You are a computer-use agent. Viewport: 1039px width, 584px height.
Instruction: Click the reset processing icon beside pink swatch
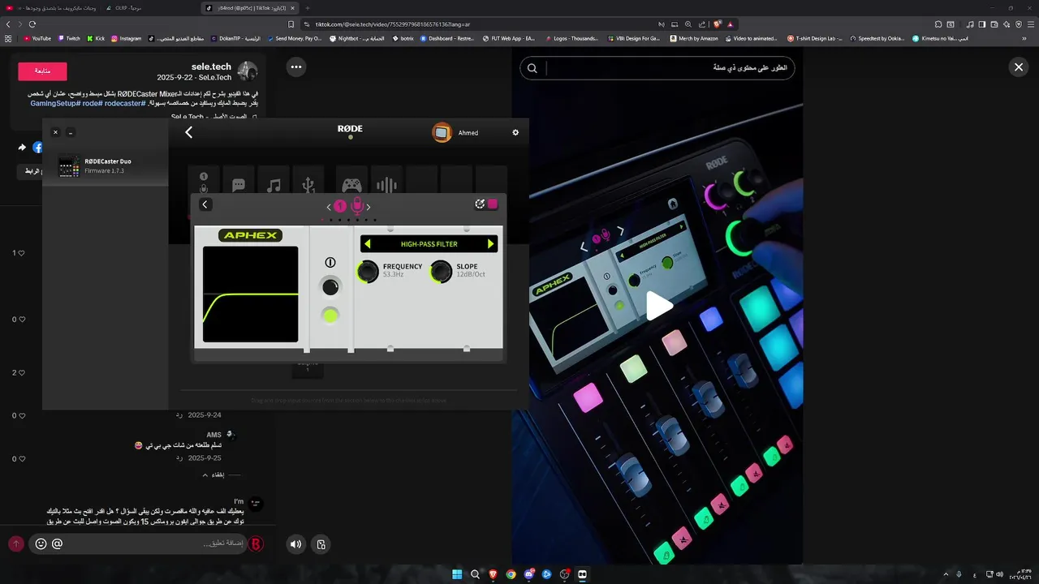[480, 204]
